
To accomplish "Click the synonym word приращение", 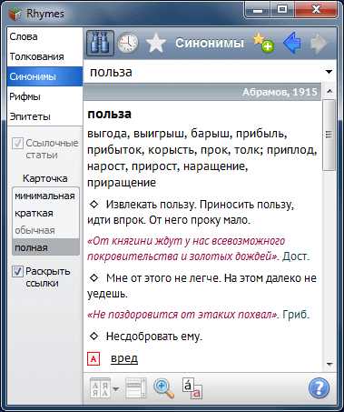I will [x=122, y=183].
